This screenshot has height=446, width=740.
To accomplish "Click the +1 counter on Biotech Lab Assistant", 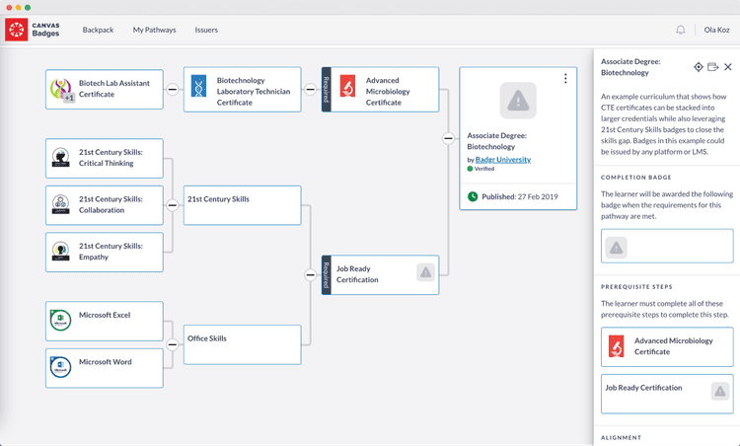I will pyautogui.click(x=69, y=98).
